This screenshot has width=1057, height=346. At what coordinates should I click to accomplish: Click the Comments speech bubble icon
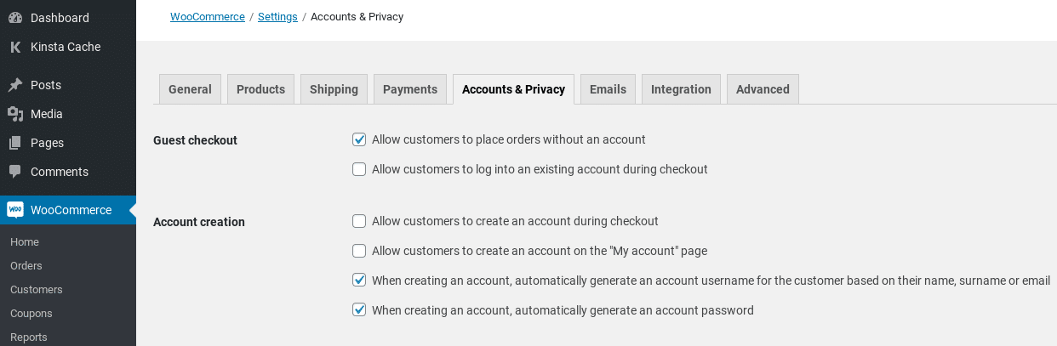click(14, 172)
